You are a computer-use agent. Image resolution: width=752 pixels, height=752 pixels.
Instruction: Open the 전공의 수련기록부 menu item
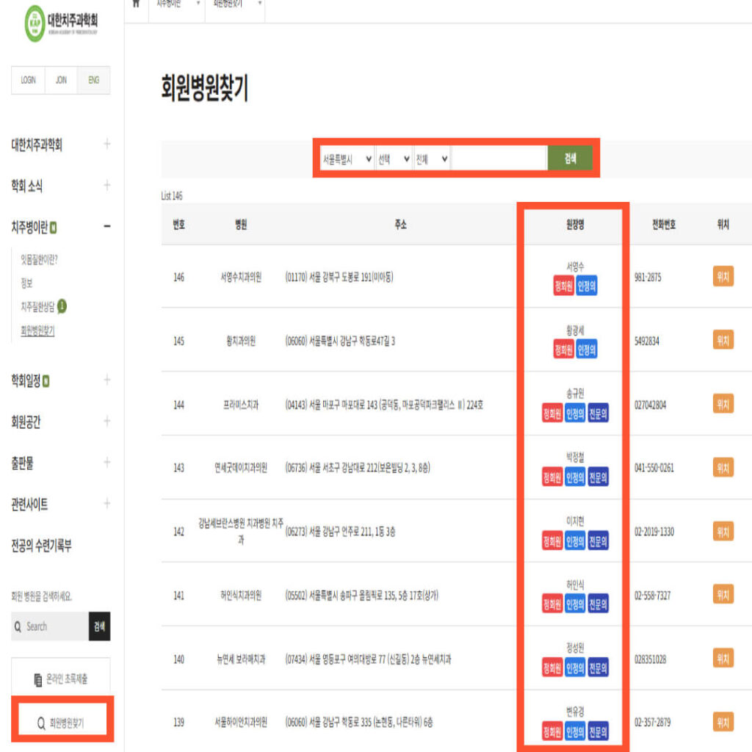point(41,546)
